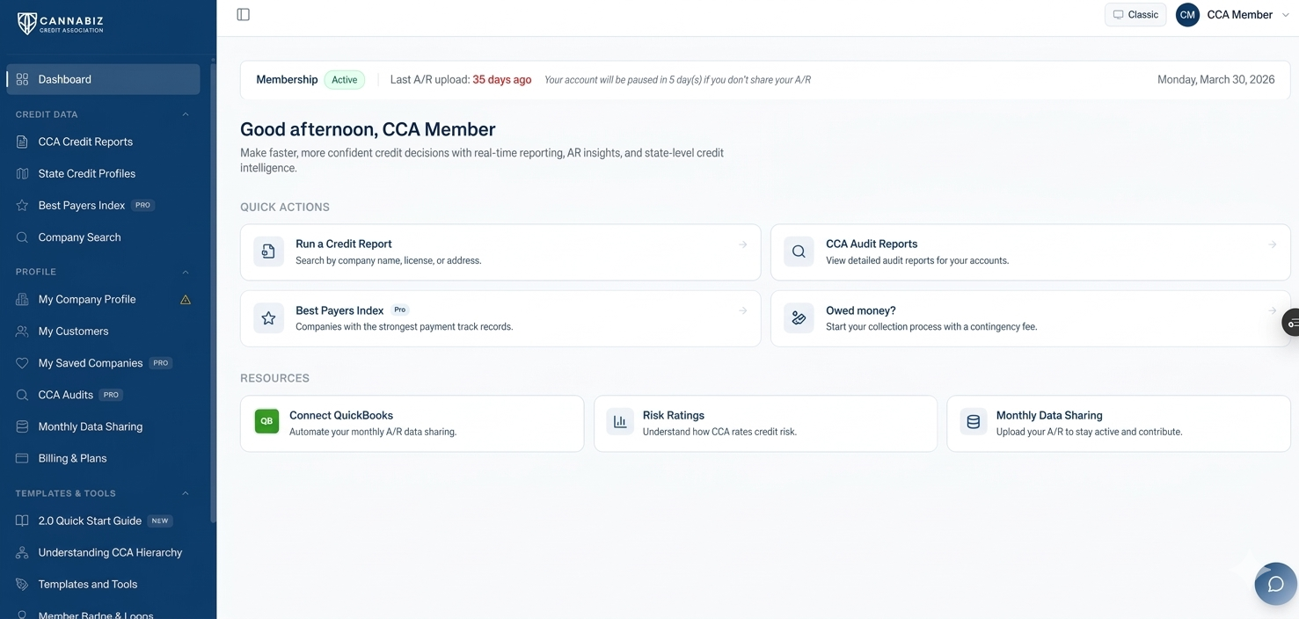
Task: Click the Risk Ratings bar chart icon
Action: (620, 421)
